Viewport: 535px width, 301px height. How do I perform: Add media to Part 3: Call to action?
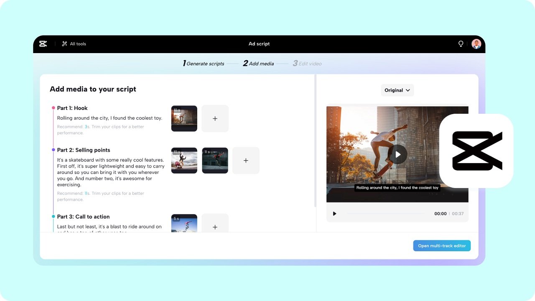pos(215,227)
